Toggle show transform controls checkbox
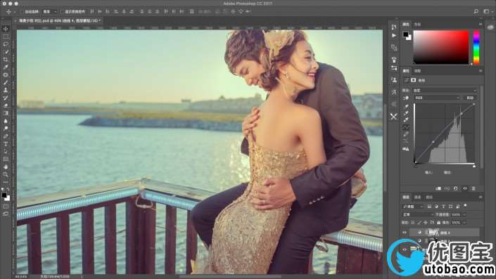The width and height of the screenshot is (496, 279). 63,12
